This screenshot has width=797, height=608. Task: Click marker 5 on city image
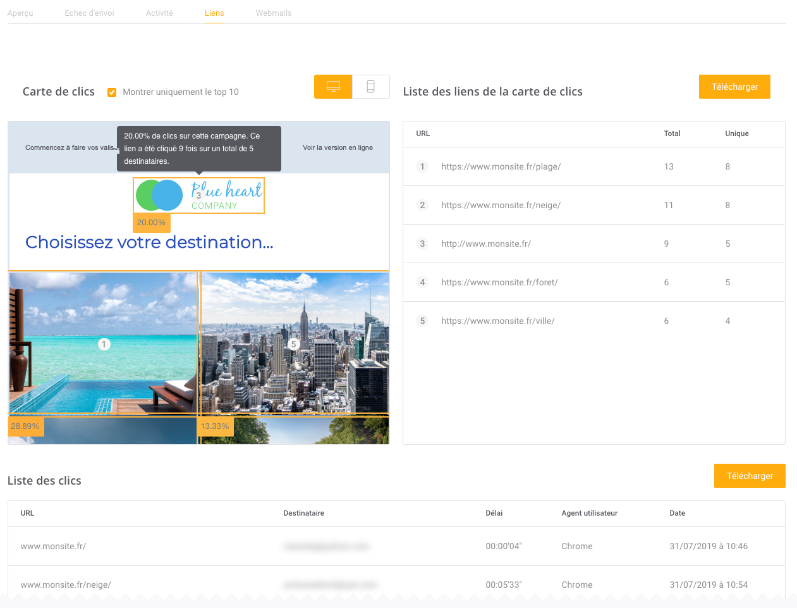click(x=293, y=344)
